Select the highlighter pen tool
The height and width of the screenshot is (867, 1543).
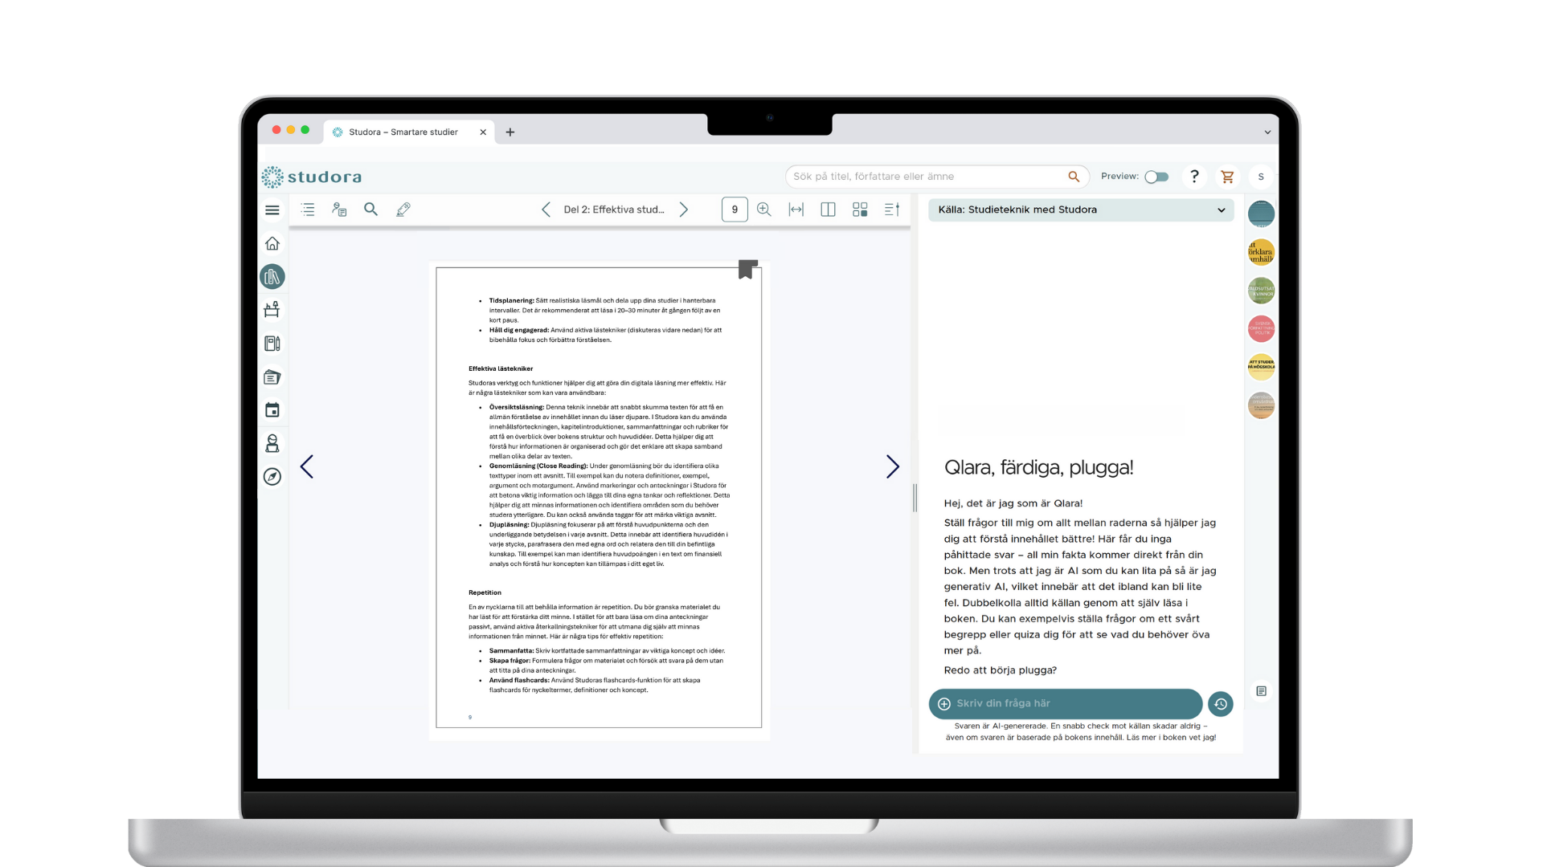(403, 210)
